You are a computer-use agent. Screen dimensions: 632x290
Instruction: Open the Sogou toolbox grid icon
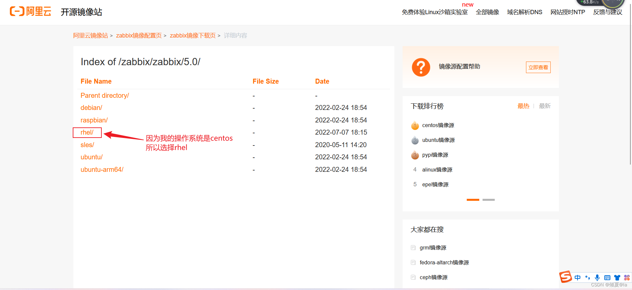[627, 277]
